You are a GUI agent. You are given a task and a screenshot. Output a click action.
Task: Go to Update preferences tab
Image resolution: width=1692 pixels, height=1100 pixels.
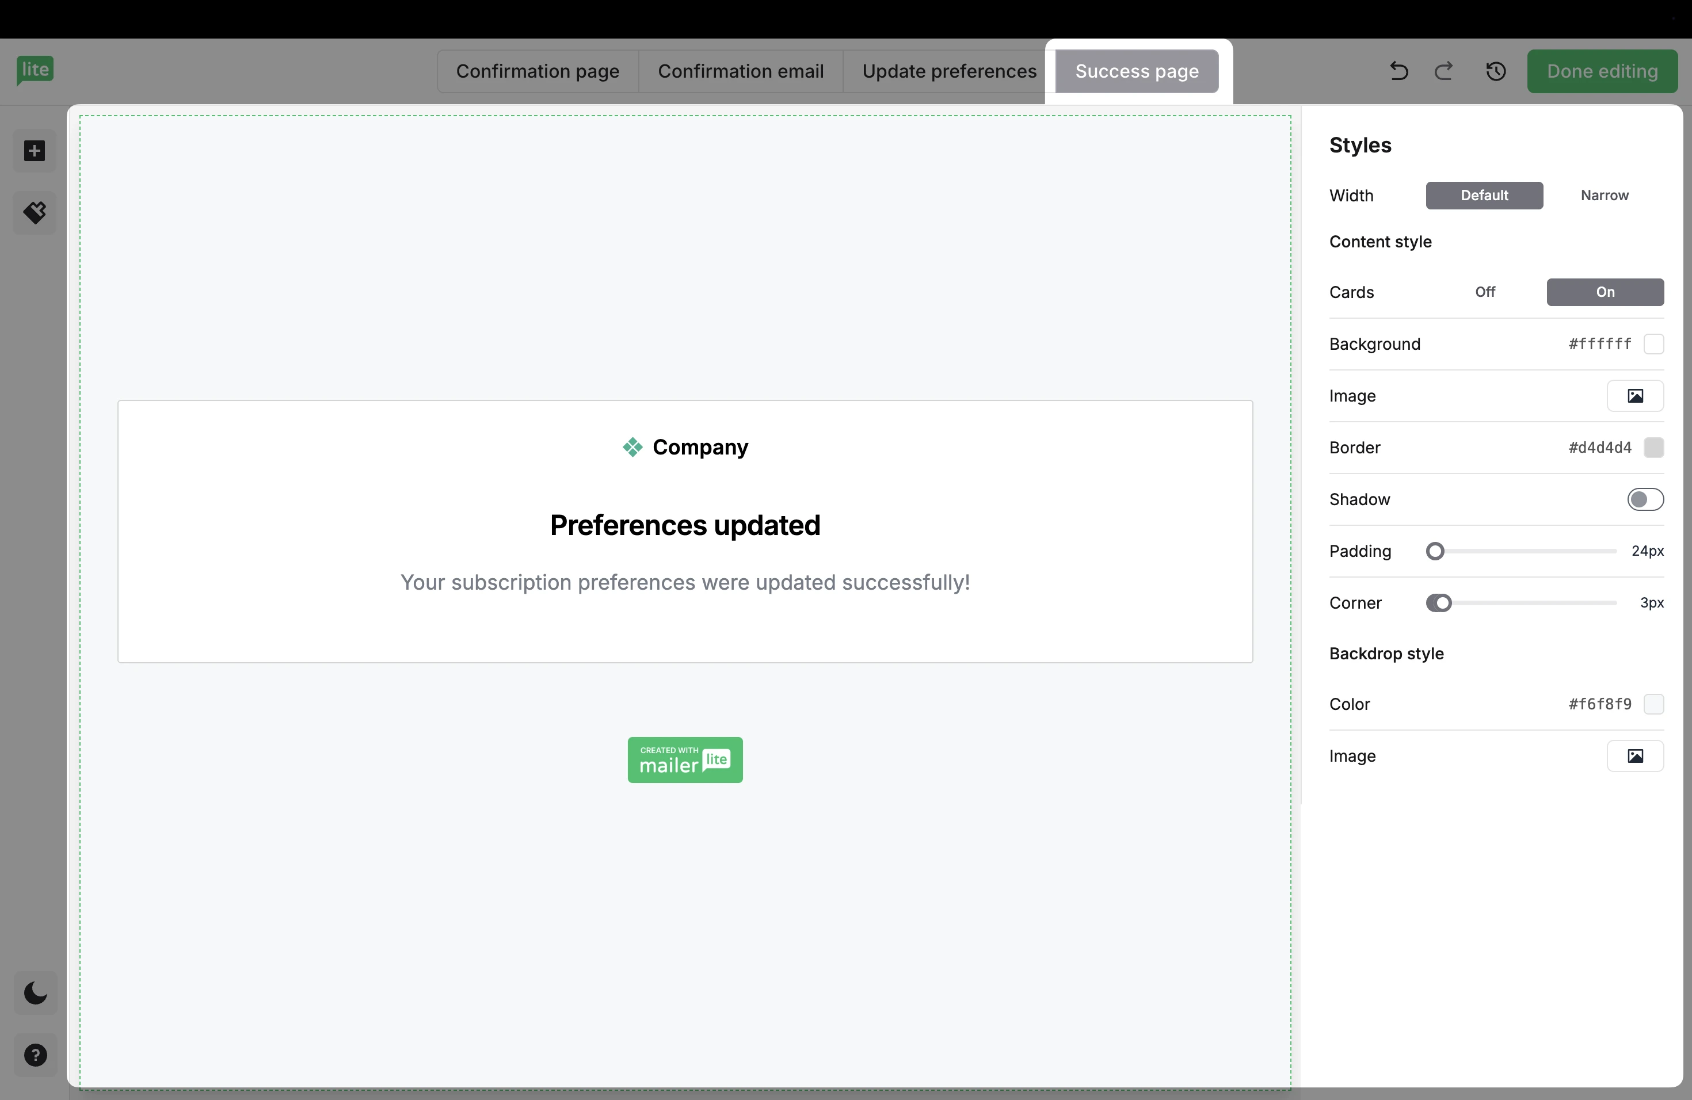948,71
